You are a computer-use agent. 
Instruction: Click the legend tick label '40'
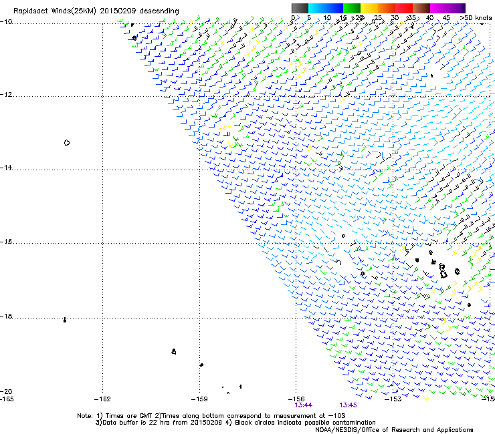tap(429, 17)
